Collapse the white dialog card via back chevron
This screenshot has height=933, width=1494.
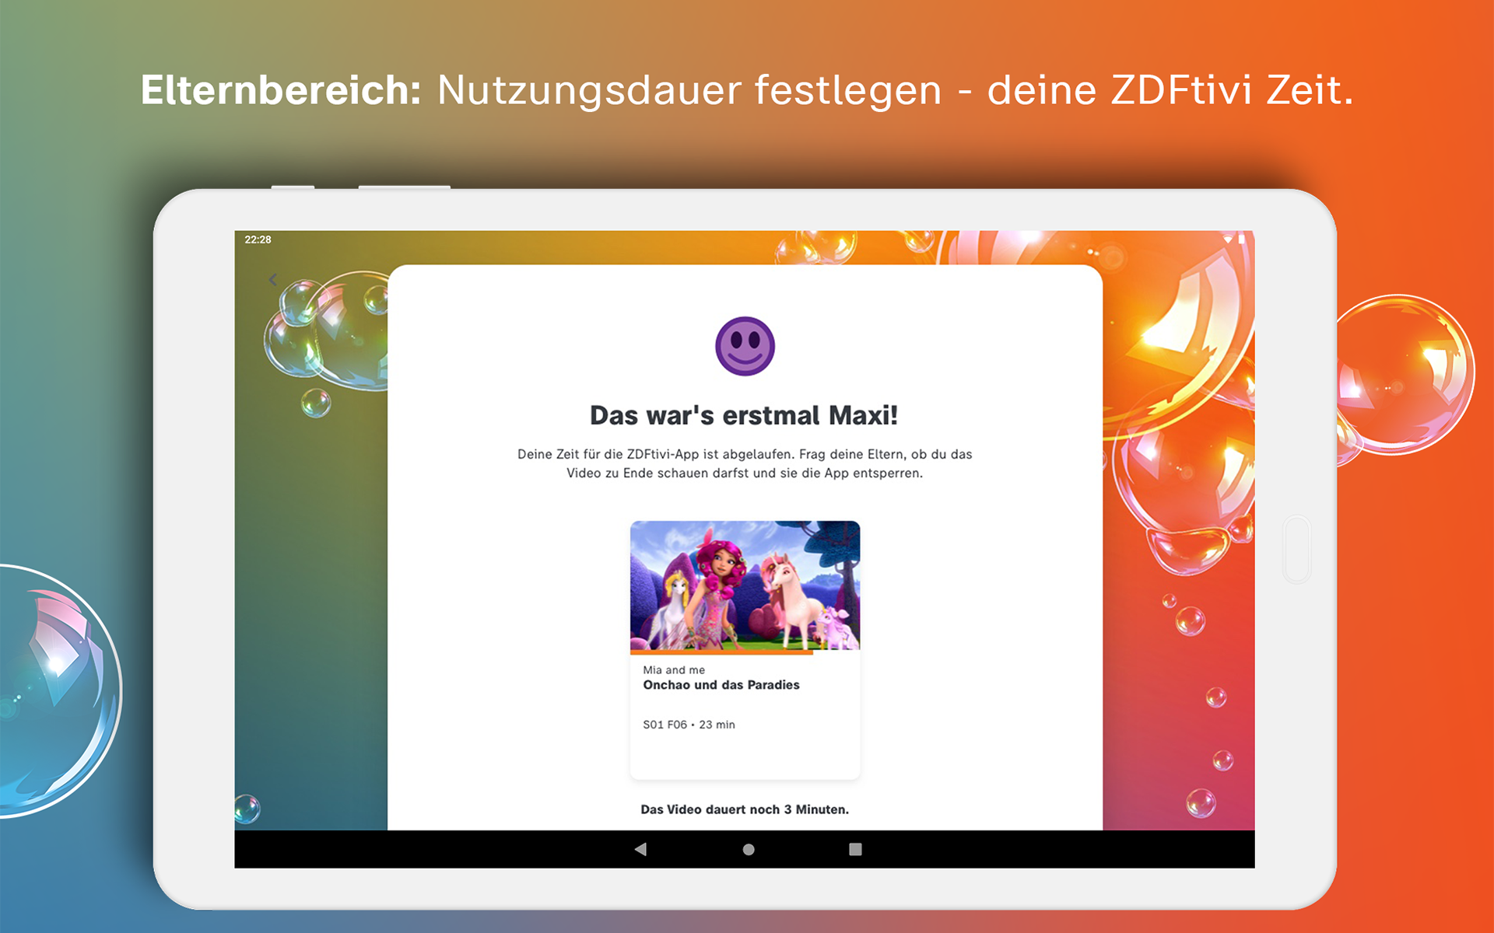273,279
